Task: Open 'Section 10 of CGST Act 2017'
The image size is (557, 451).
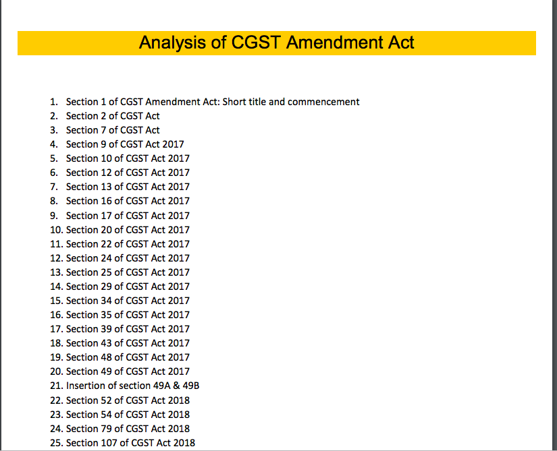Action: click(128, 158)
